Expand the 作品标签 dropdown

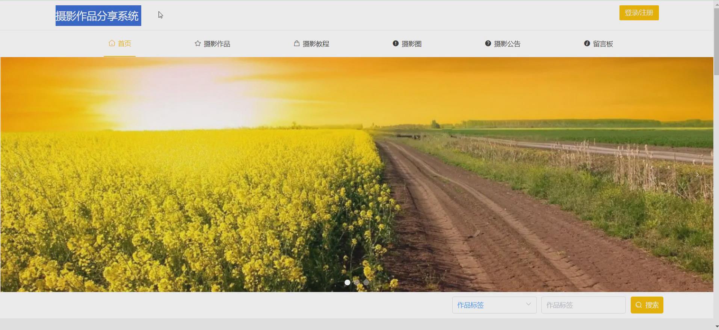pos(494,305)
